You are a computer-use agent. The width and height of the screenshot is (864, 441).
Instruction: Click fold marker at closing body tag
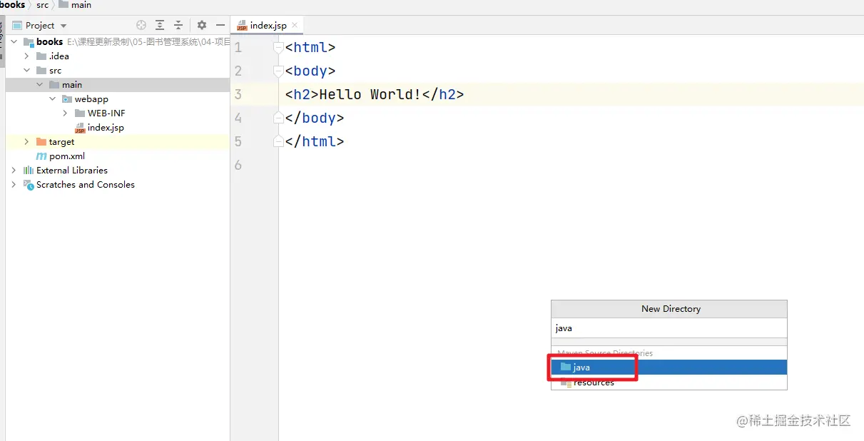(279, 118)
